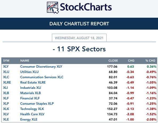The width and height of the screenshot is (158, 124).
Task: Open Real Estate XLRE chart
Action: click(x=33, y=82)
